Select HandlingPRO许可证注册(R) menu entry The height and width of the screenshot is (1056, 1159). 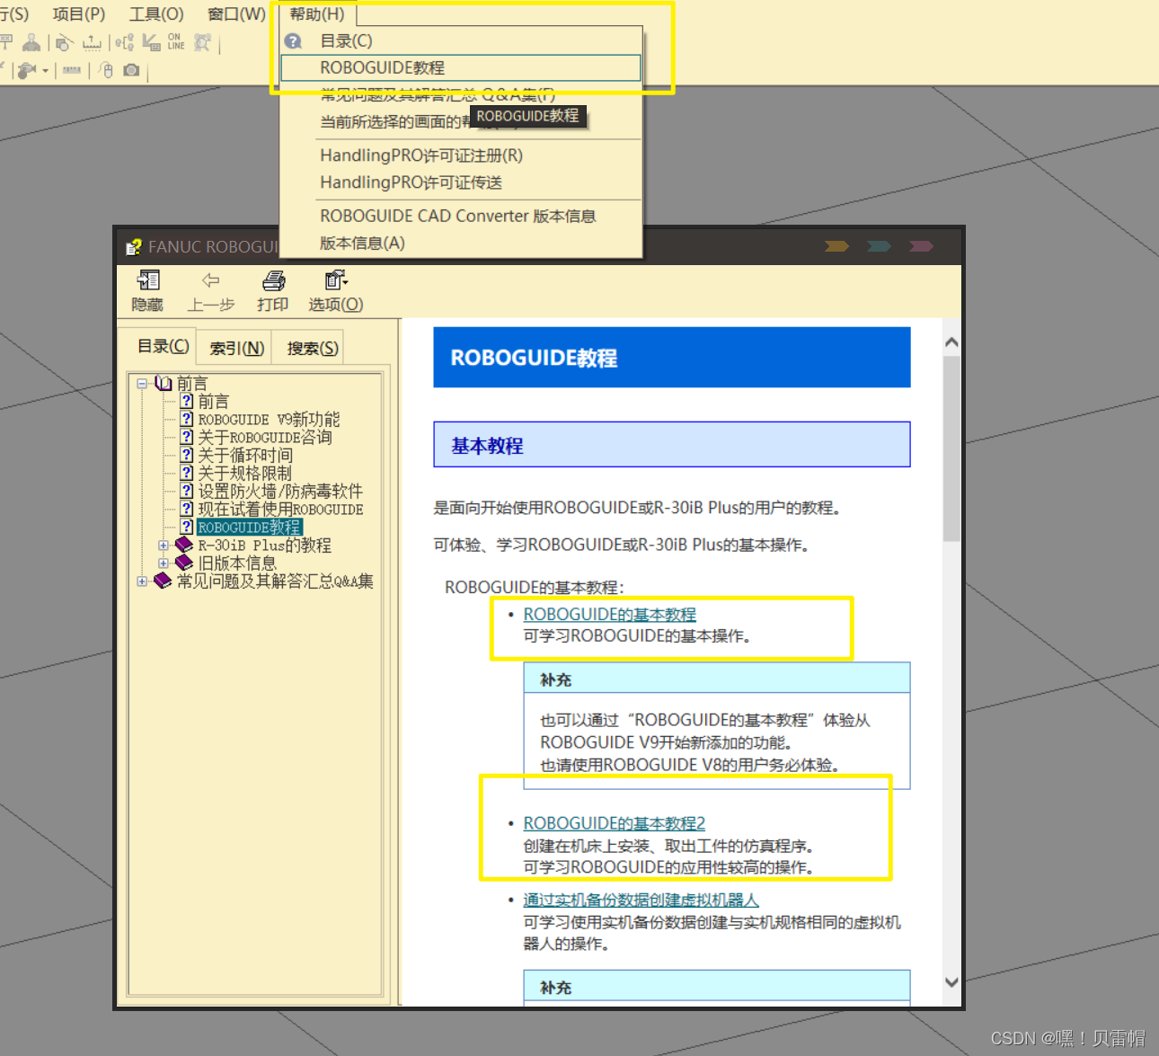[462, 155]
